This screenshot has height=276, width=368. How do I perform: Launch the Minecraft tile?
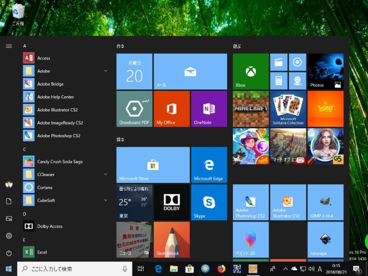click(251, 109)
